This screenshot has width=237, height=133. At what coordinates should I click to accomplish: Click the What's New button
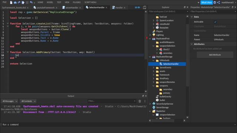207,3
